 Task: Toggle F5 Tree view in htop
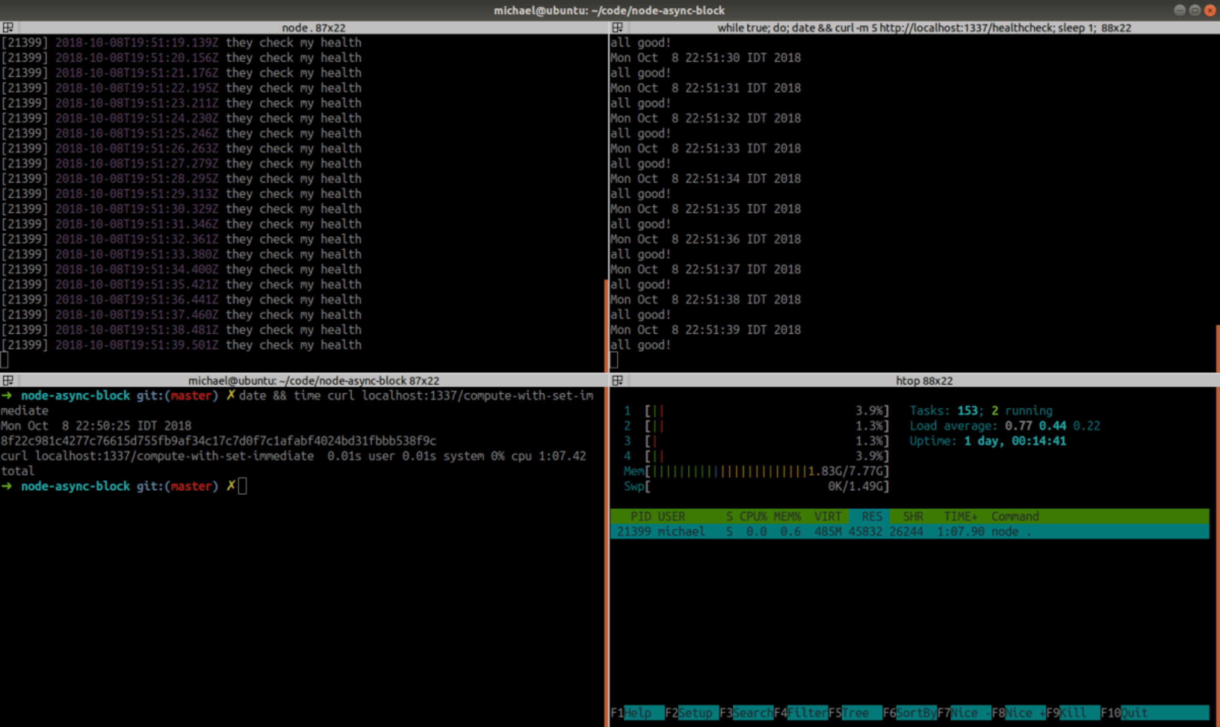tap(854, 713)
